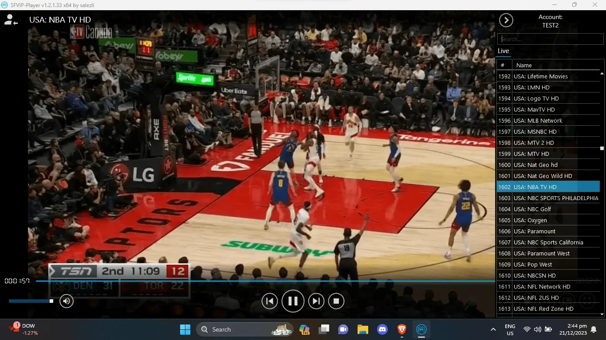Seek within the playback progress bar
Viewport: 606px width, 340px height.
click(265, 281)
